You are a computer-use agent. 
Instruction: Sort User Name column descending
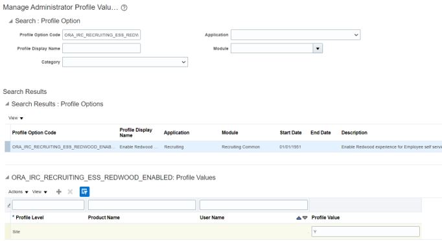click(x=305, y=218)
